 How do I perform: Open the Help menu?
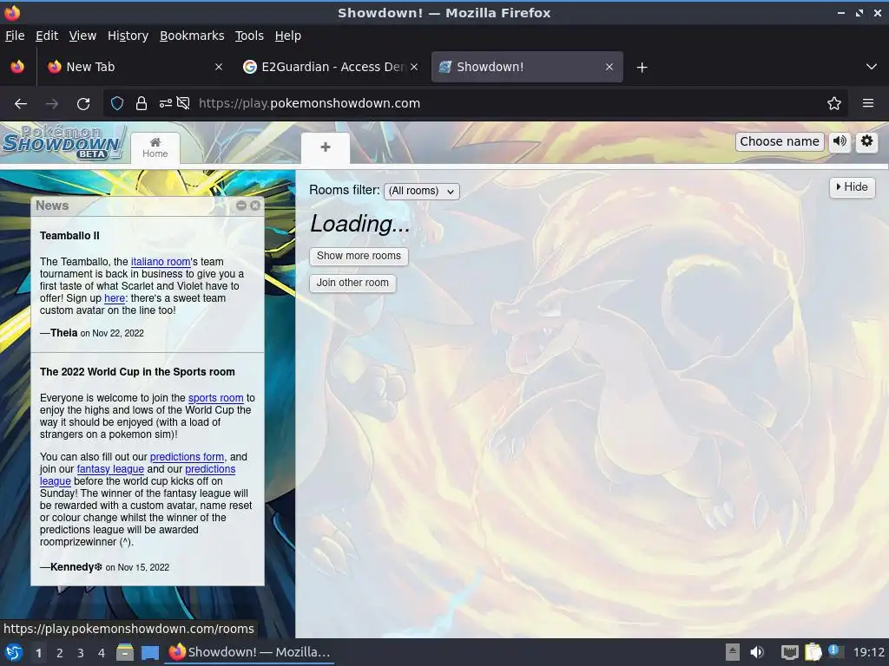point(288,36)
